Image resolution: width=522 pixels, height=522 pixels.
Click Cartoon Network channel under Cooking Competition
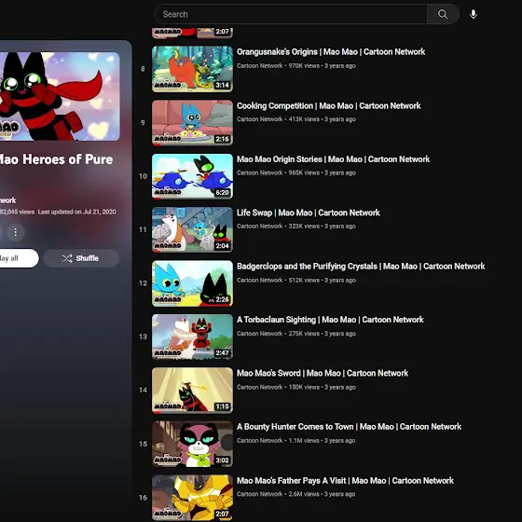click(260, 119)
